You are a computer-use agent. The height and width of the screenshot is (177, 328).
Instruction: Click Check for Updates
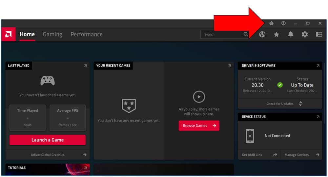280,104
